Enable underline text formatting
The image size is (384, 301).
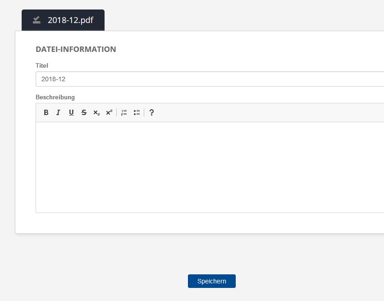coord(71,113)
